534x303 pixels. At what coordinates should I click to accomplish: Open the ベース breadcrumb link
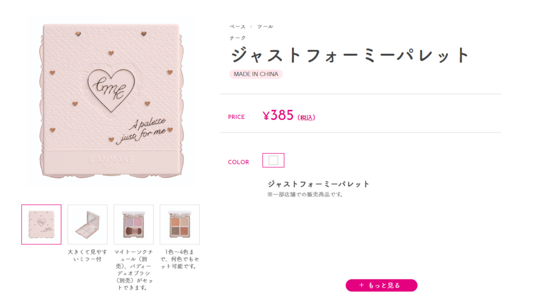click(x=237, y=27)
